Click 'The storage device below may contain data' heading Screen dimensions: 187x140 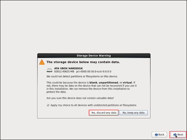click(83, 62)
